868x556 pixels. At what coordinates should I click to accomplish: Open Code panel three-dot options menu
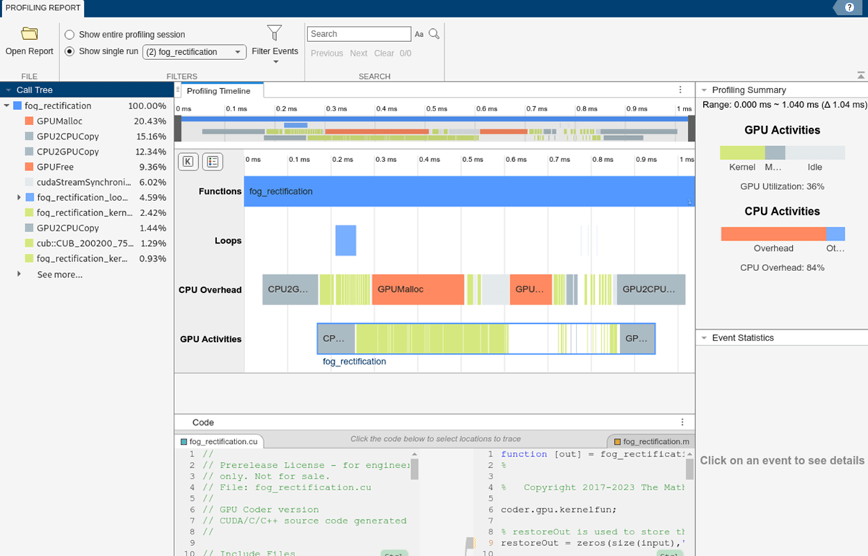(681, 422)
